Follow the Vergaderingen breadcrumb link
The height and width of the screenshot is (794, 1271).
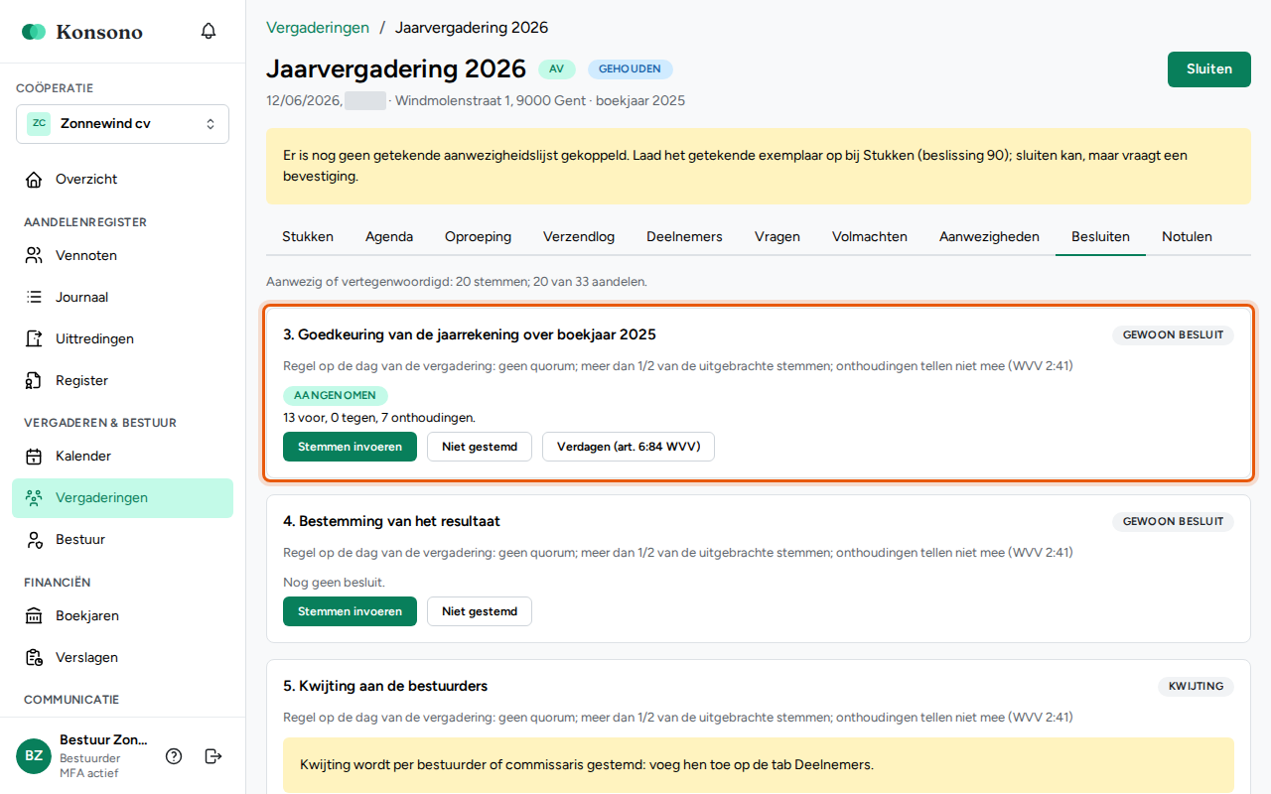pyautogui.click(x=318, y=28)
